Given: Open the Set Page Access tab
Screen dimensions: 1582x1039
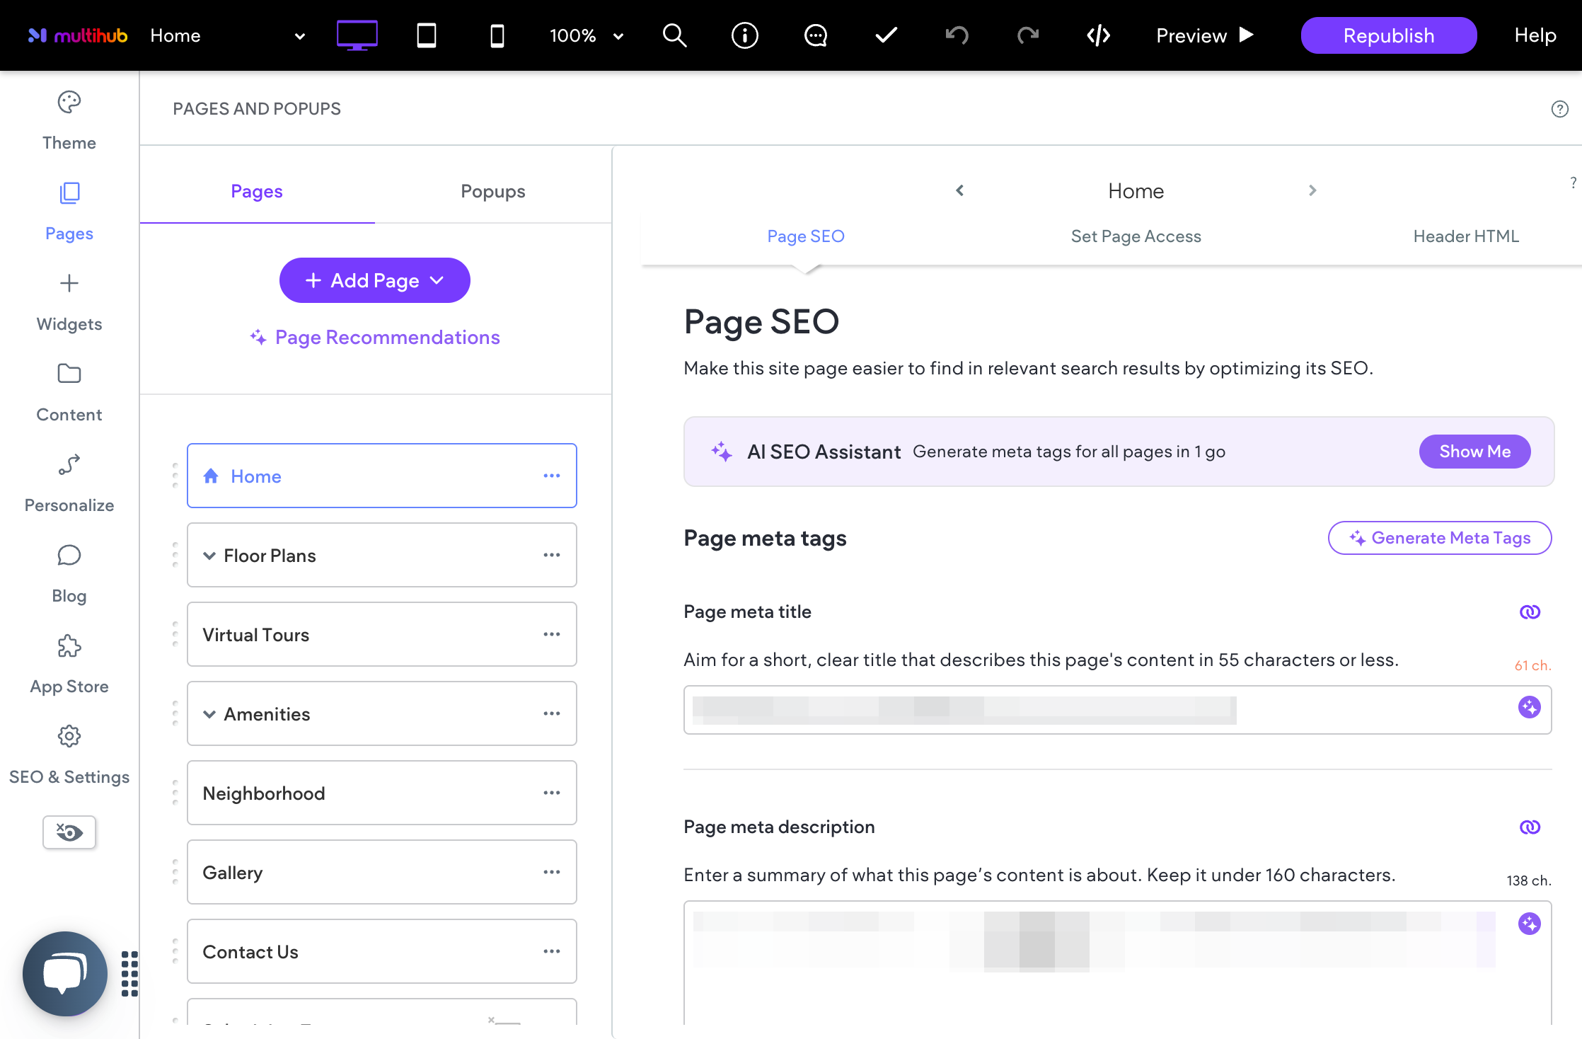Looking at the screenshot, I should click(1136, 236).
